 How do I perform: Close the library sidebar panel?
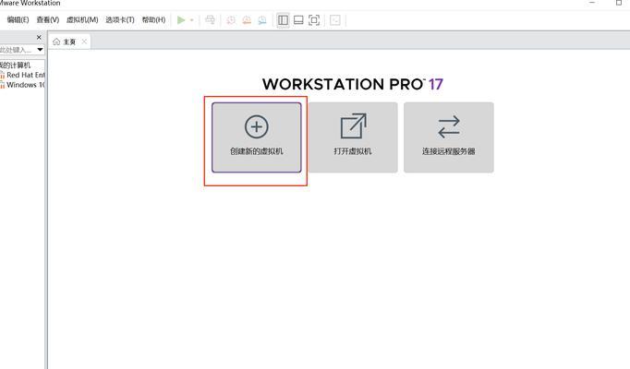point(39,37)
